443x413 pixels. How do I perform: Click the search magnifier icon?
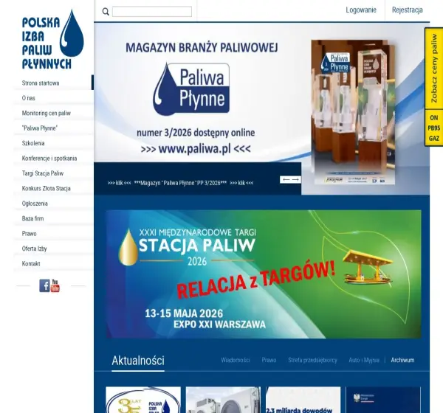(x=106, y=12)
